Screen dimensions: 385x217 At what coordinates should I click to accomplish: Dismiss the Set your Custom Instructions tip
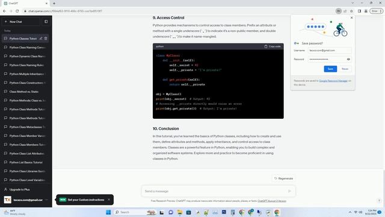point(109,200)
